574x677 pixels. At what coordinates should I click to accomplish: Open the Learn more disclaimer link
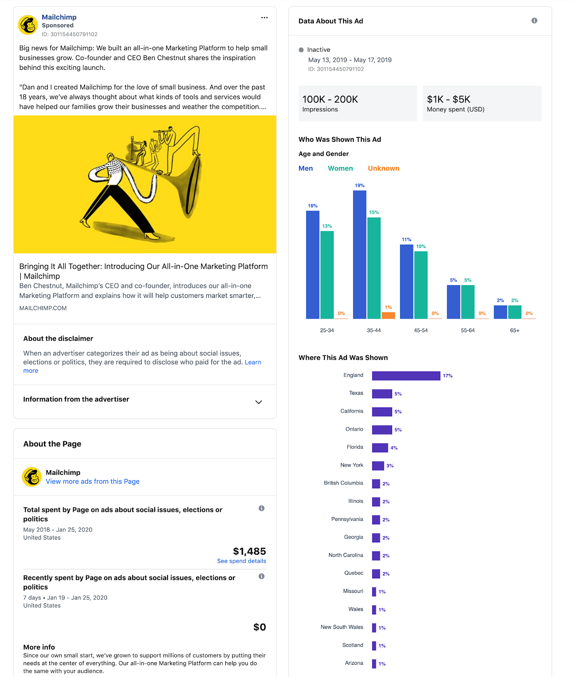click(253, 362)
